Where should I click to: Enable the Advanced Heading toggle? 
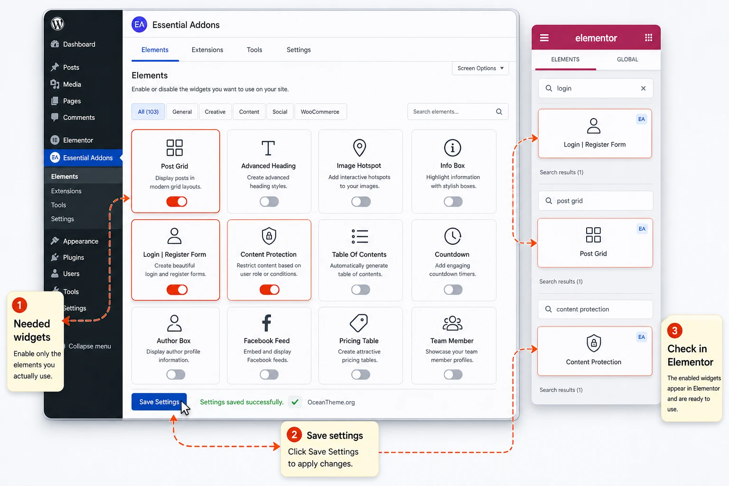[x=269, y=202]
